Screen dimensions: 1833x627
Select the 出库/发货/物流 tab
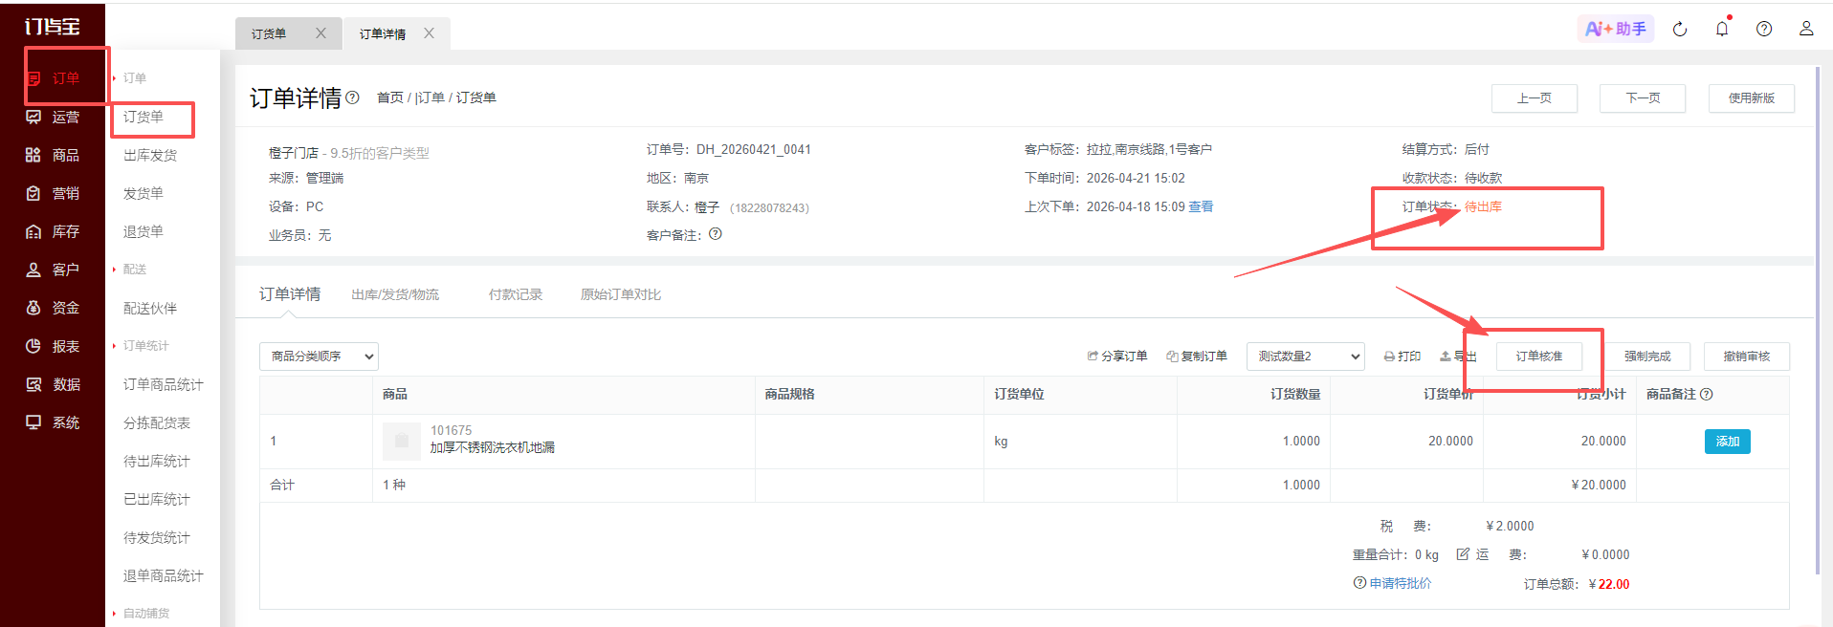point(395,294)
